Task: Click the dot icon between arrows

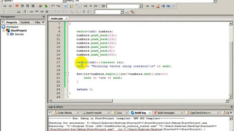Action: pyautogui.click(x=91, y=6)
